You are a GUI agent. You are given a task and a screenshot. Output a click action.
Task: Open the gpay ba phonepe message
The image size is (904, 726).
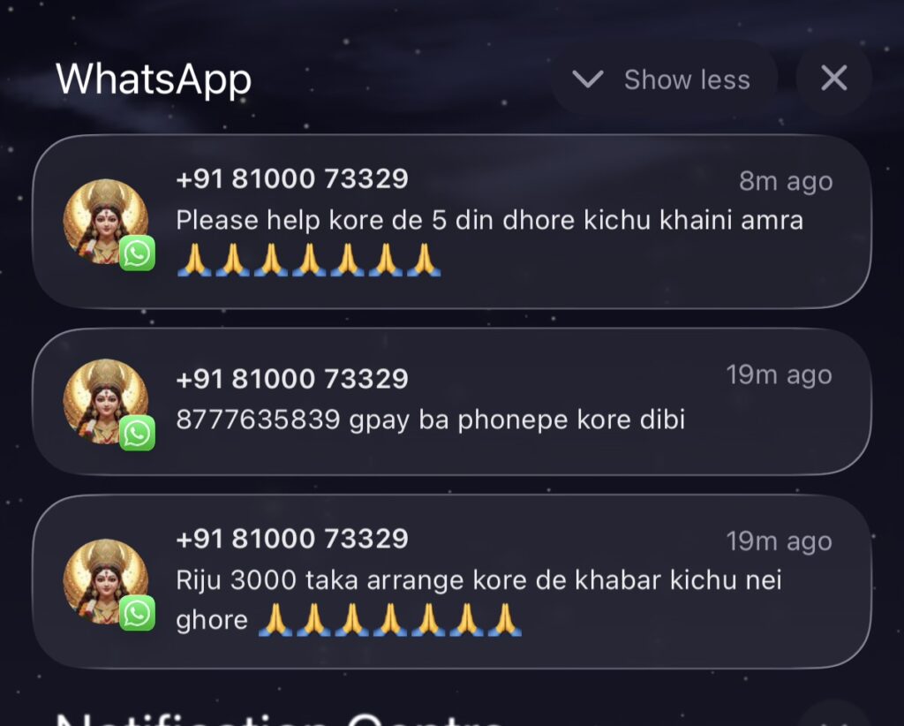(x=431, y=420)
